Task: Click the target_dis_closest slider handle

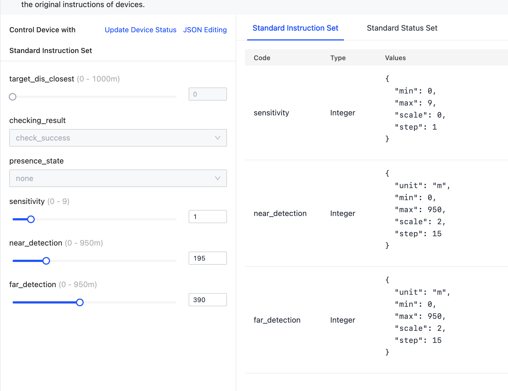Action: pos(13,97)
